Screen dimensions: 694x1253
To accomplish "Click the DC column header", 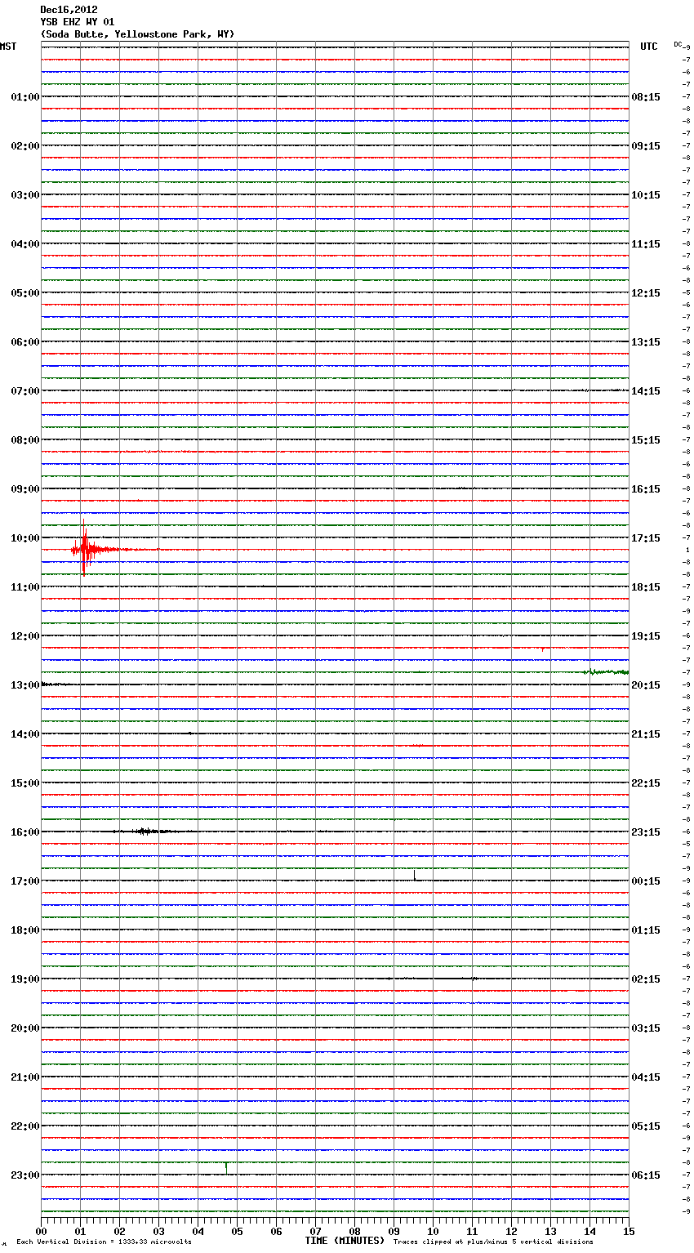I will (x=678, y=44).
